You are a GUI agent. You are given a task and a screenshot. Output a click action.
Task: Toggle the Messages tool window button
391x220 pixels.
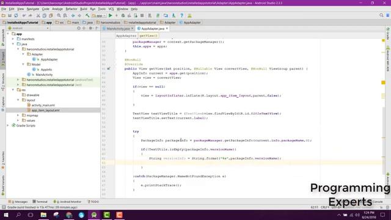pyautogui.click(x=18, y=202)
